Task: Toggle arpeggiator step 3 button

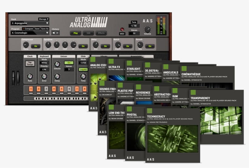Action: coord(46,89)
